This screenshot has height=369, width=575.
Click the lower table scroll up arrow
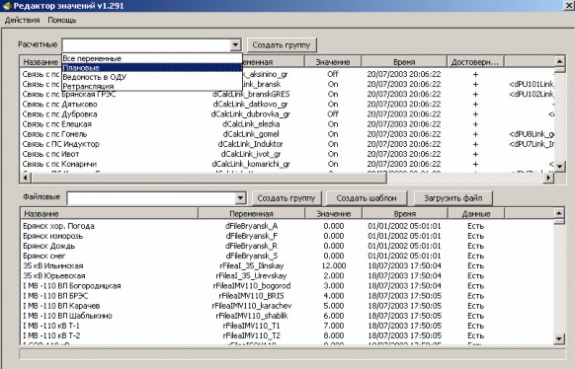[558, 213]
